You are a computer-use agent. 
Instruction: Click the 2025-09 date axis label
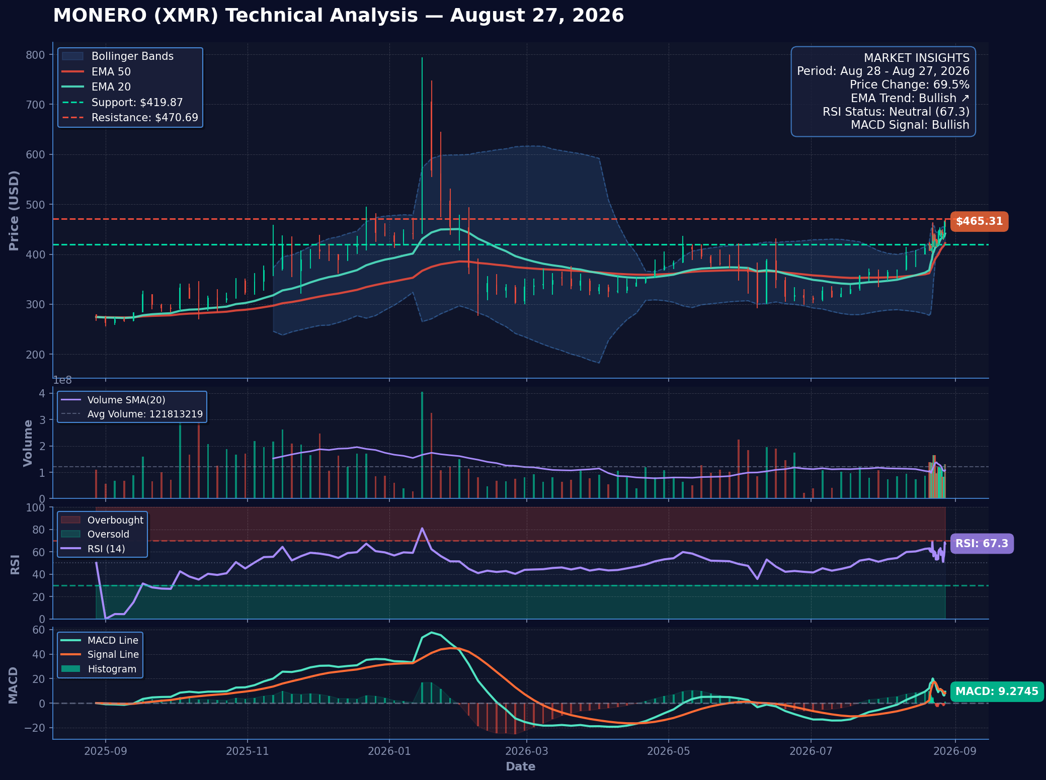pyautogui.click(x=105, y=751)
